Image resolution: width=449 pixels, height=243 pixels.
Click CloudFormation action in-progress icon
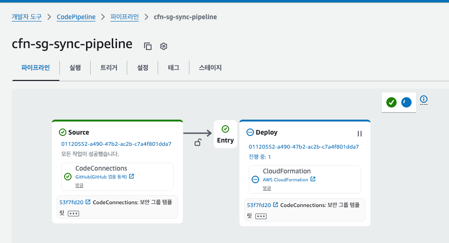[x=255, y=179]
